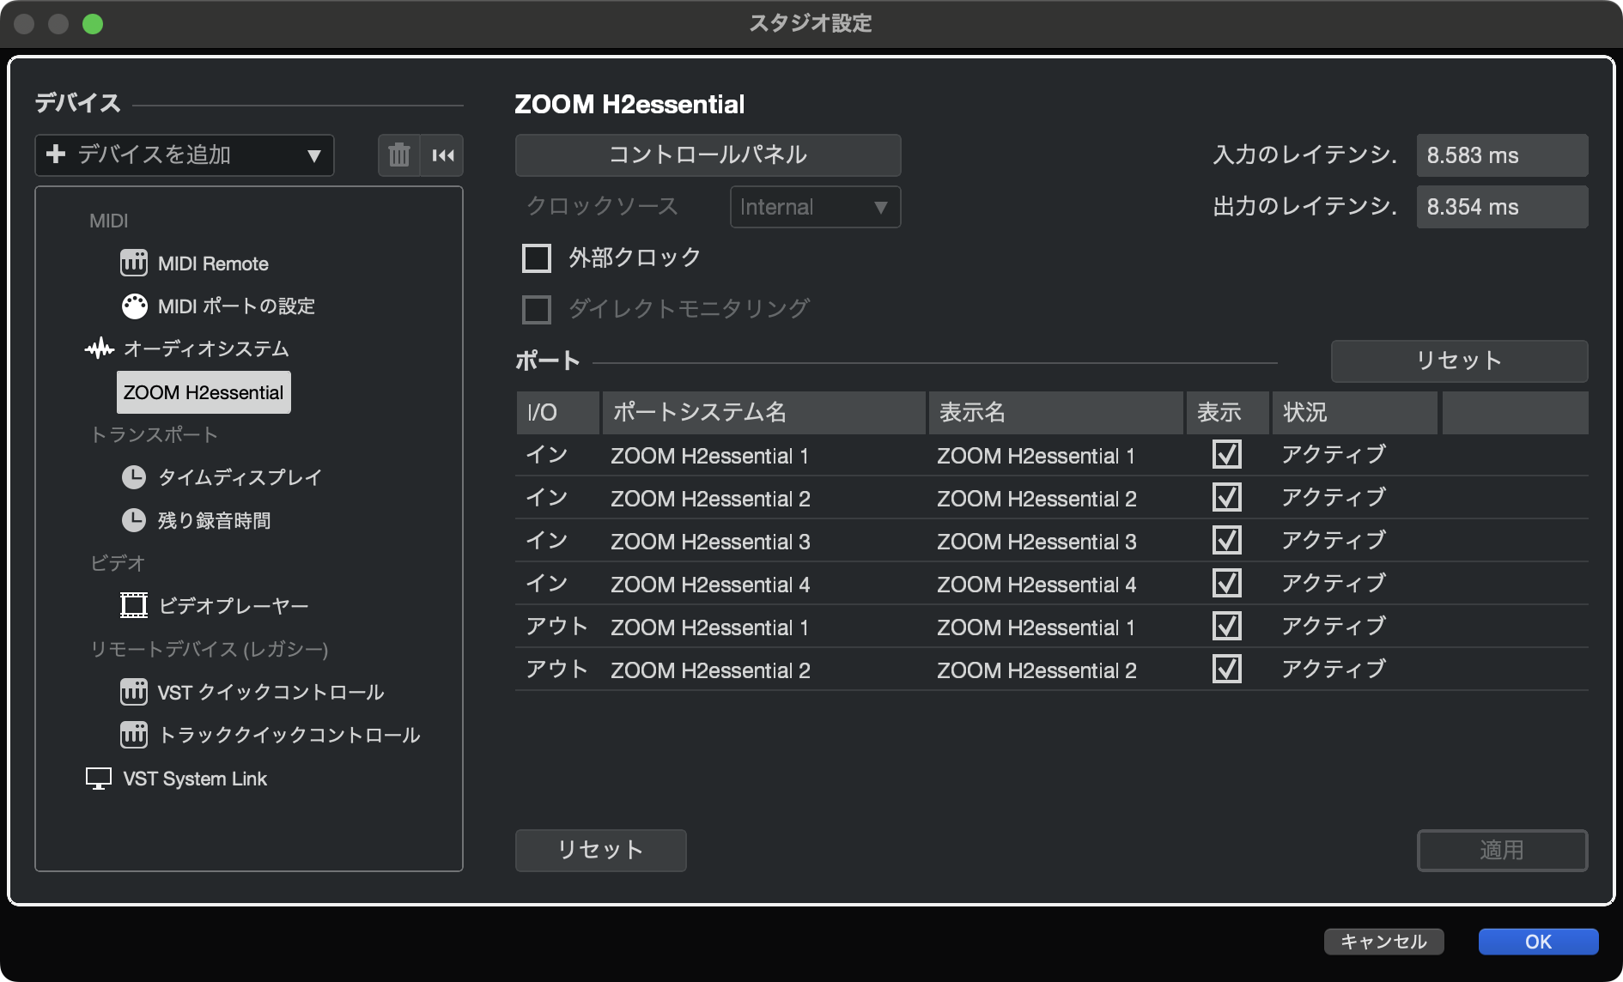Click the 表示名 column header
This screenshot has height=982, width=1623.
1056,413
